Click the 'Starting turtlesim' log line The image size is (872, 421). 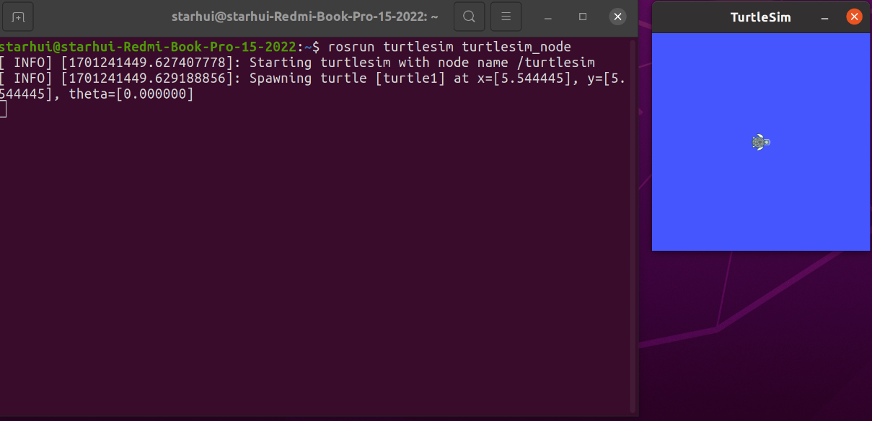[422, 63]
